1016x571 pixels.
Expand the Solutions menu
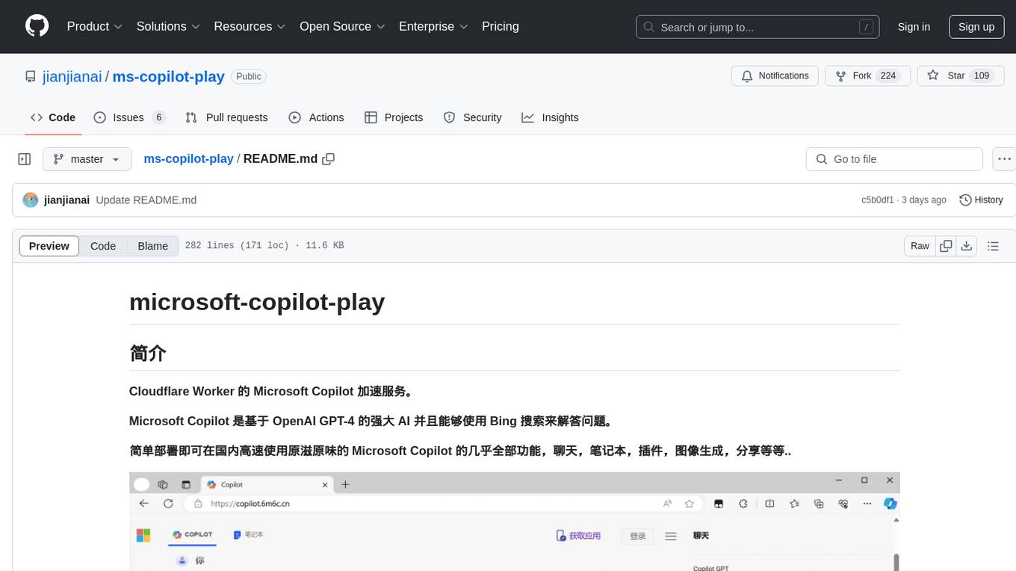169,26
